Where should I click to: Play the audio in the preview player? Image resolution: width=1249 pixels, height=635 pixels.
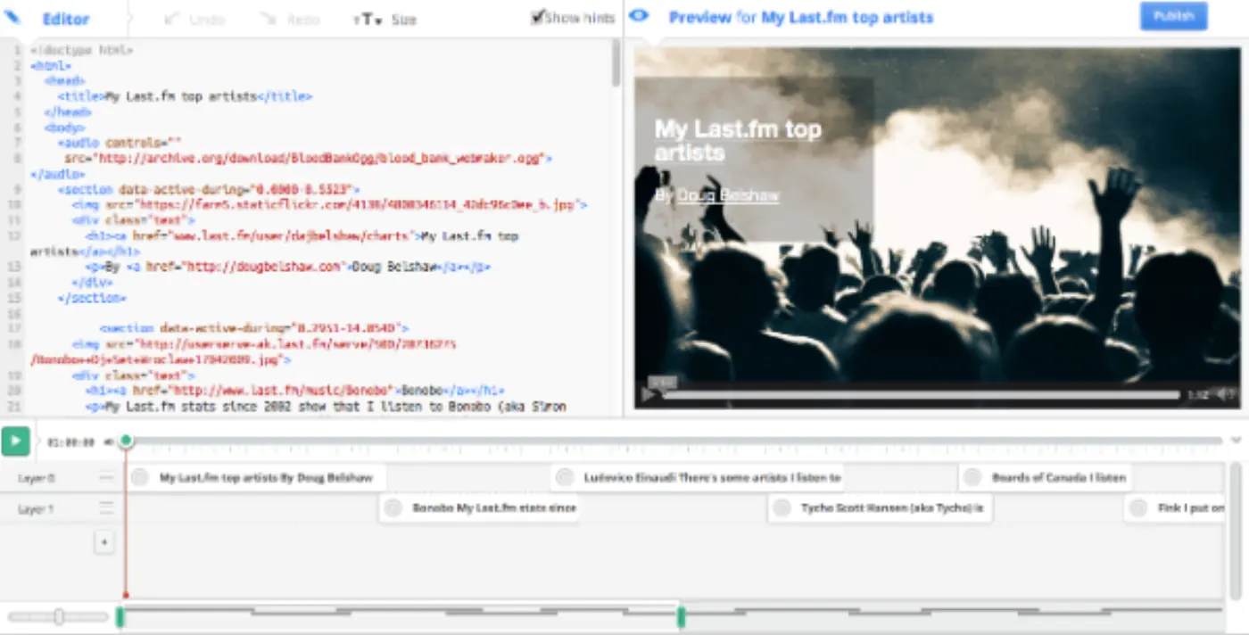click(x=649, y=394)
